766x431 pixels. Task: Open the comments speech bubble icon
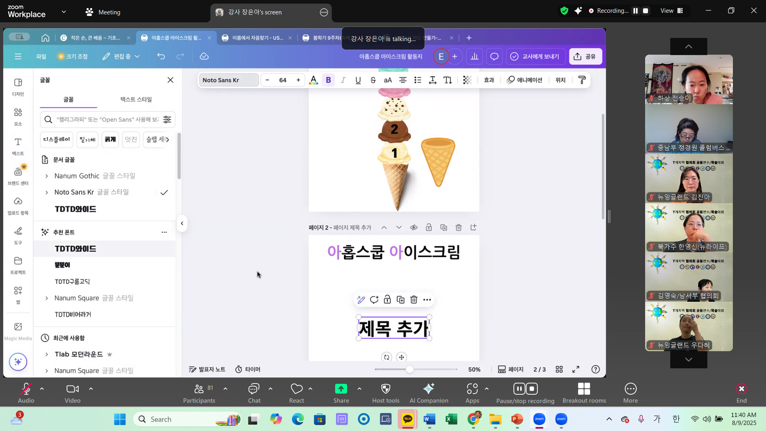click(494, 56)
